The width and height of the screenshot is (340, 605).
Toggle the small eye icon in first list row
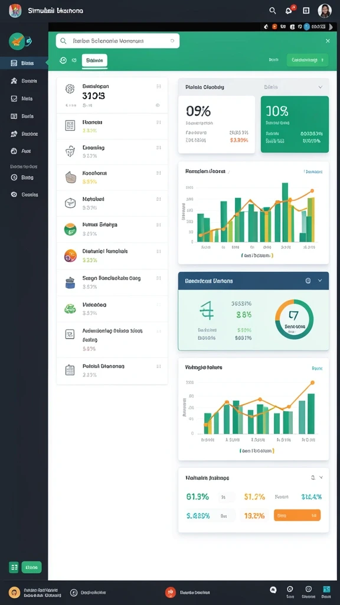click(x=158, y=105)
